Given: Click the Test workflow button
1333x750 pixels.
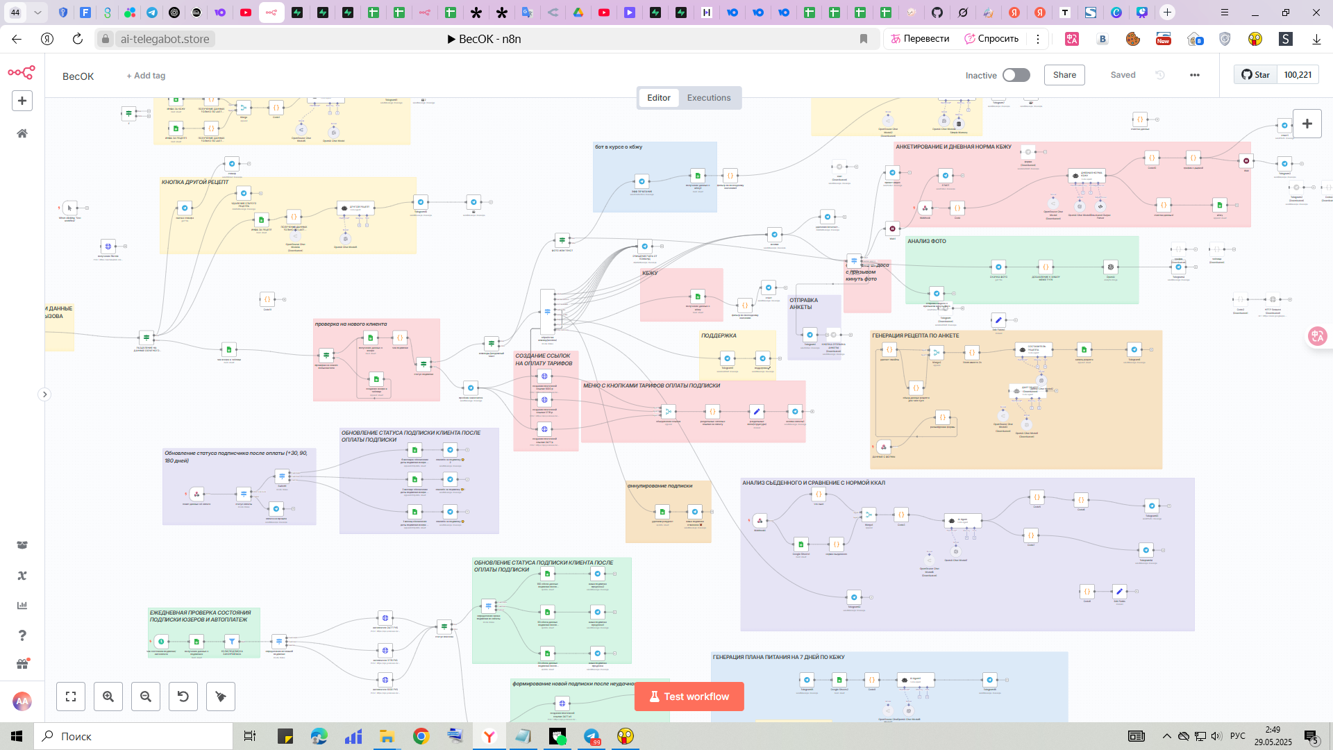Looking at the screenshot, I should (x=689, y=697).
